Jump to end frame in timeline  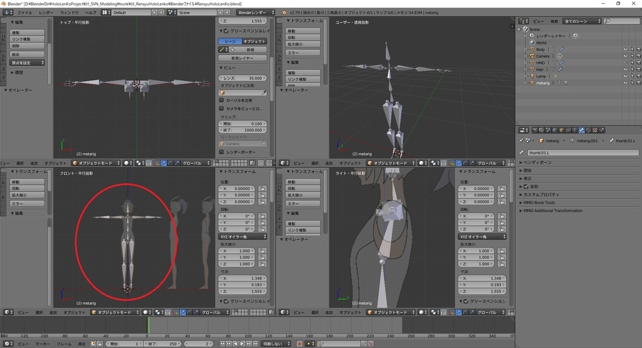coord(256,344)
